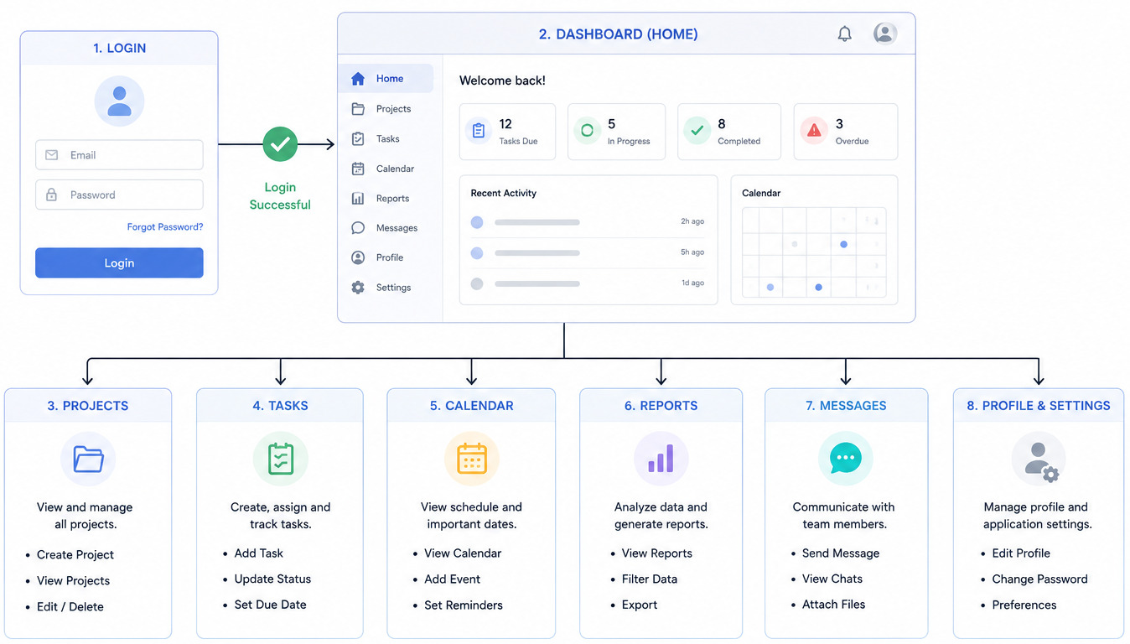This screenshot has width=1130, height=644.
Task: Click the checkmark icon on Completed card
Action: click(697, 131)
